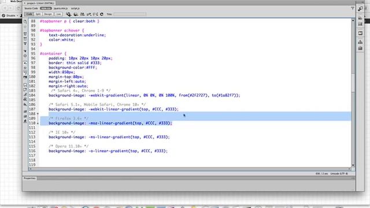The width and height of the screenshot is (370, 208).
Task: Switch to Design view
Action: pos(48,14)
